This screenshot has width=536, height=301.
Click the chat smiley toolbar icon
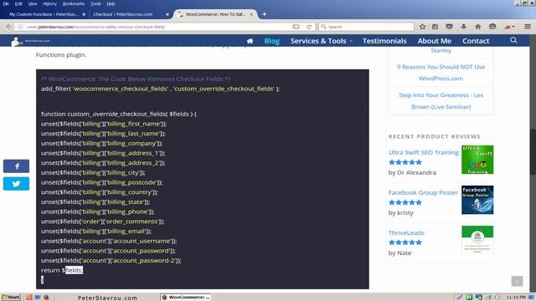click(x=492, y=27)
